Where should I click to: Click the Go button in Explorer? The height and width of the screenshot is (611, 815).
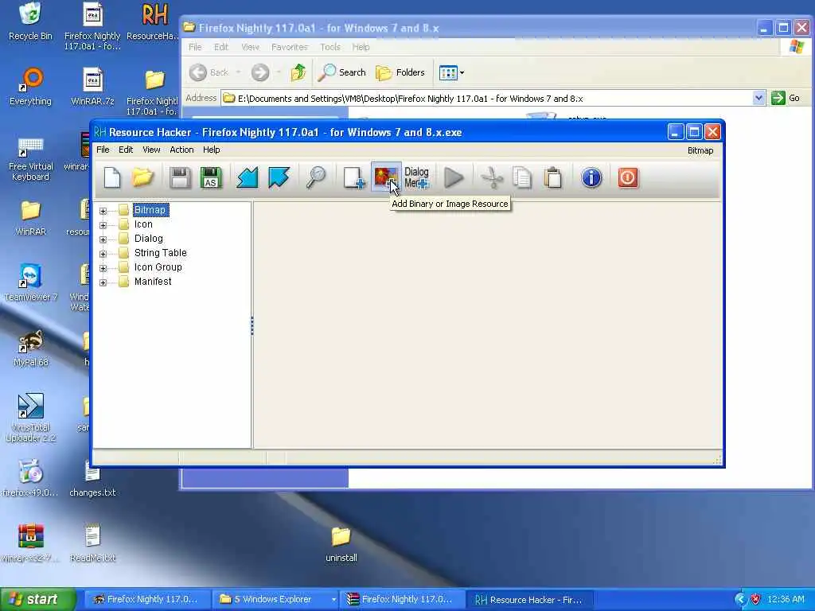coord(786,98)
